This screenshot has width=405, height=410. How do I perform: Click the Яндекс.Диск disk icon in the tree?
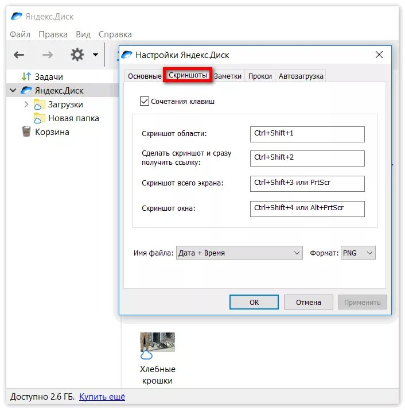tap(26, 91)
